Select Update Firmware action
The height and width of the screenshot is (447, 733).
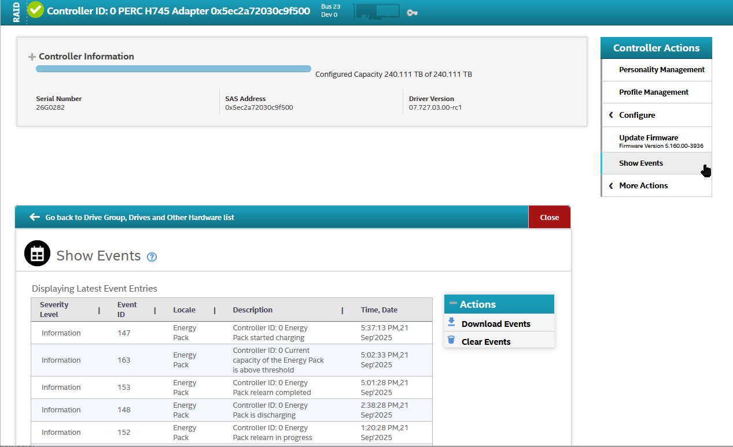coord(649,138)
